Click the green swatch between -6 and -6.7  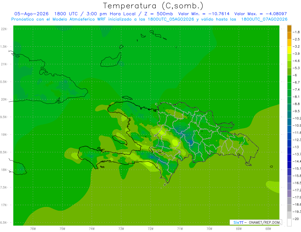[289, 79]
